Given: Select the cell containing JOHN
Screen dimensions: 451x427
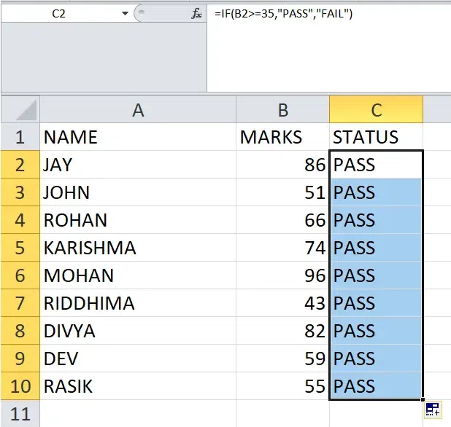Looking at the screenshot, I should coord(138,192).
